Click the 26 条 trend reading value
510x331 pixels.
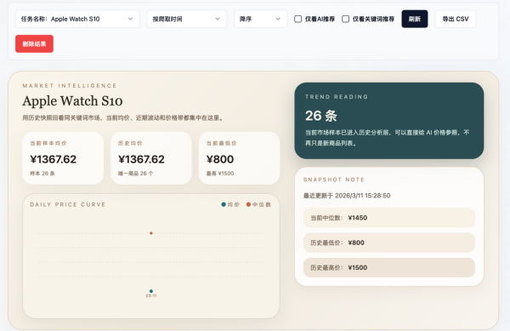(321, 116)
